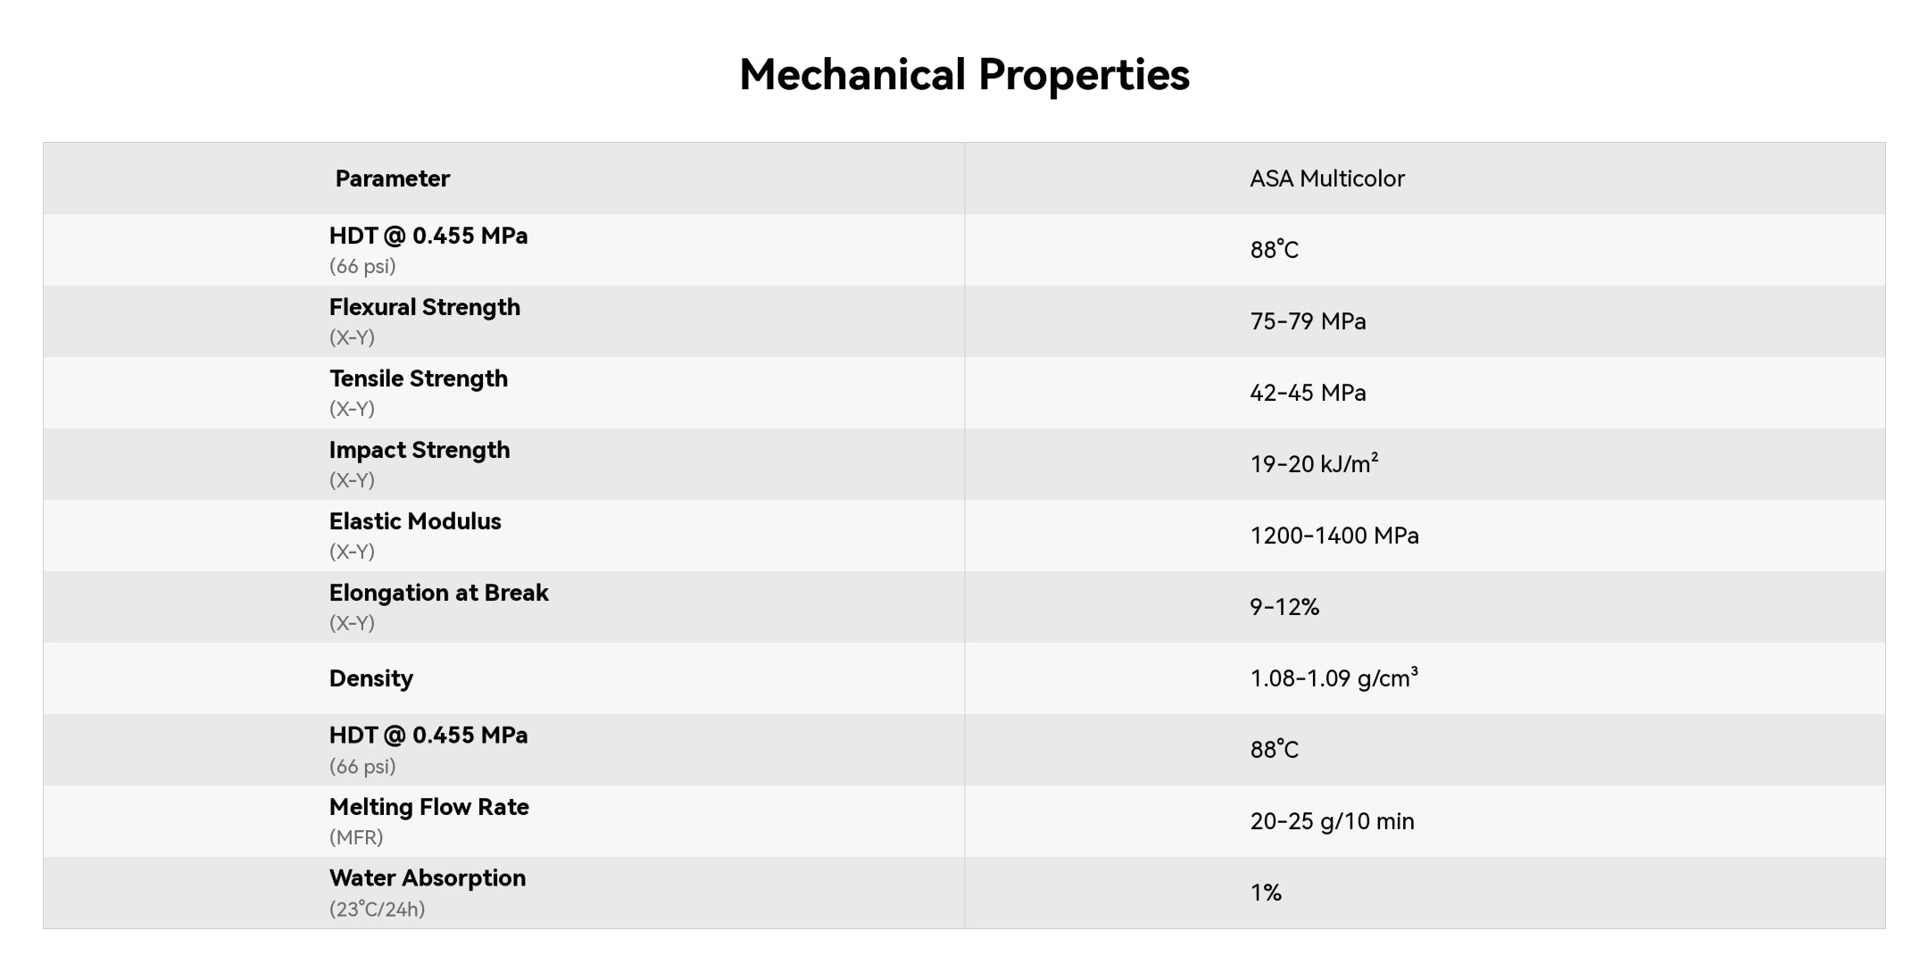
Task: Select the Elastic Modulus label
Action: click(x=415, y=521)
